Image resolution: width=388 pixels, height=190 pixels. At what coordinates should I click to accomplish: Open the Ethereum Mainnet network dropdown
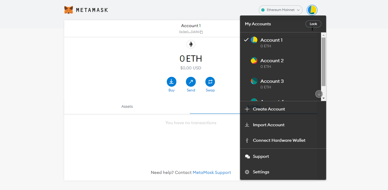click(x=280, y=10)
